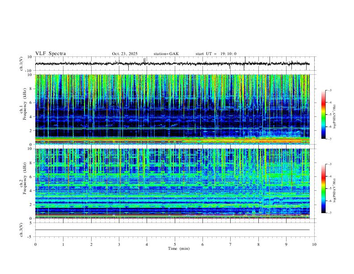Click the "-4" tick on ch.2 colorbar
This screenshot has height=274, width=354.
click(x=329, y=176)
